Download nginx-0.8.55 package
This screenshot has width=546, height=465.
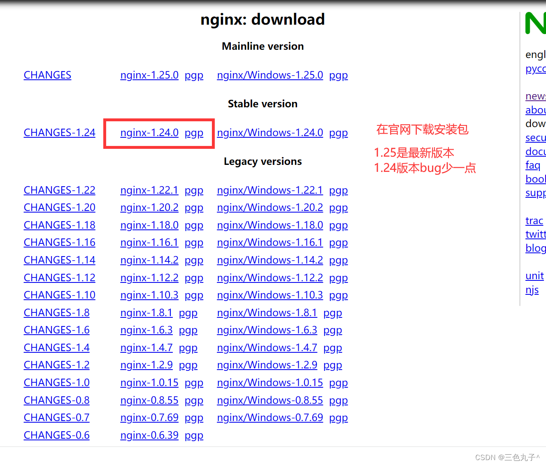149,400
